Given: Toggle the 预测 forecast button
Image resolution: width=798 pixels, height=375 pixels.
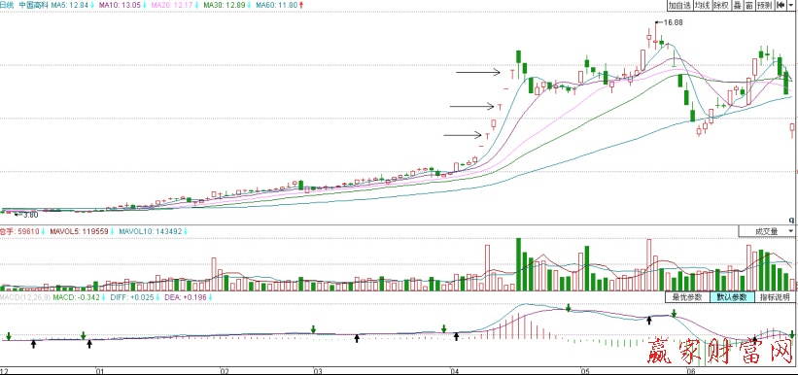Looking at the screenshot, I should [x=765, y=6].
